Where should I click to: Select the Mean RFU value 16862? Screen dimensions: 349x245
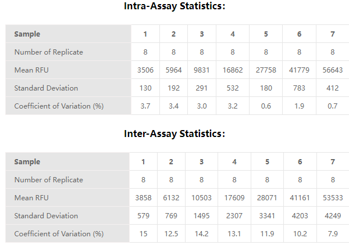[x=233, y=70]
